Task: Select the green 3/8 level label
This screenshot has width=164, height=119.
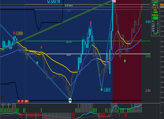Action: click(148, 56)
